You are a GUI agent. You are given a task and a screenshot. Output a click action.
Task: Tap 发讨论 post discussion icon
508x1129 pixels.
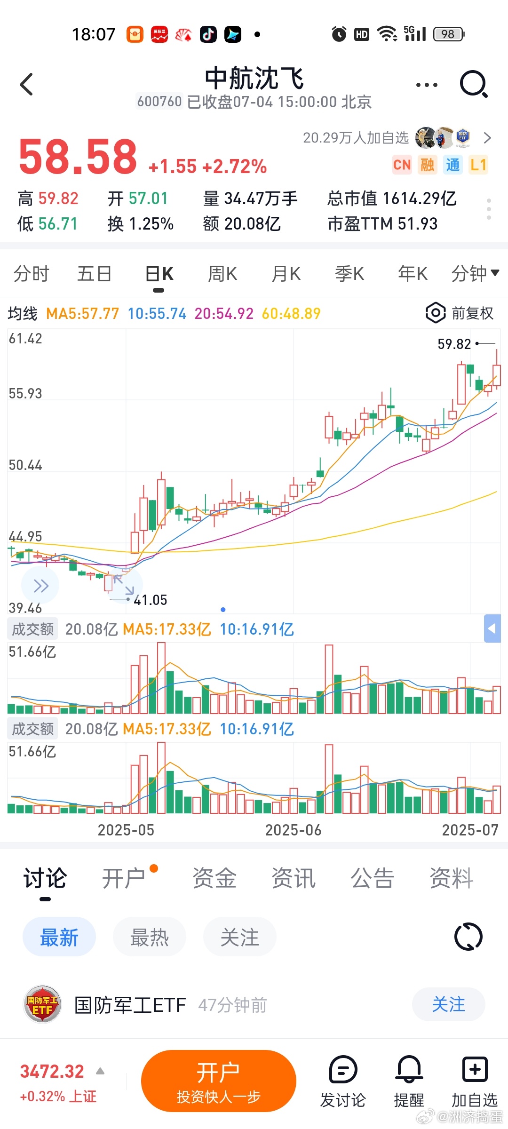(343, 1082)
